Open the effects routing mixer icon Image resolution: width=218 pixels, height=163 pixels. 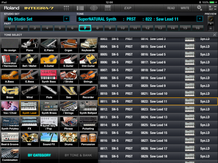point(107,8)
